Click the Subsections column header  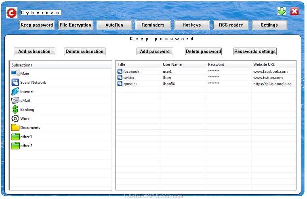(x=61, y=65)
